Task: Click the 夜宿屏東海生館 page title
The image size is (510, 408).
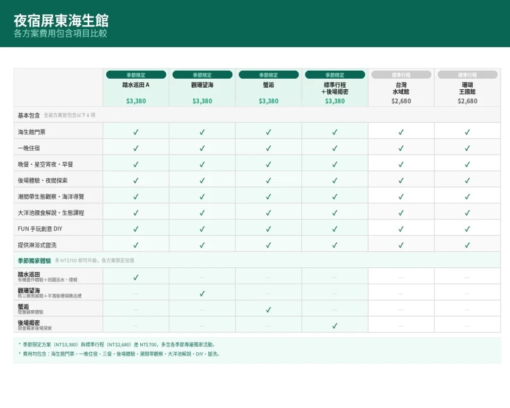Action: (61, 21)
